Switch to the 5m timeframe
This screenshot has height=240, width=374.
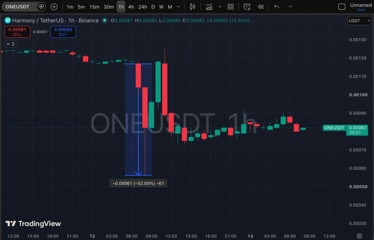[81, 7]
